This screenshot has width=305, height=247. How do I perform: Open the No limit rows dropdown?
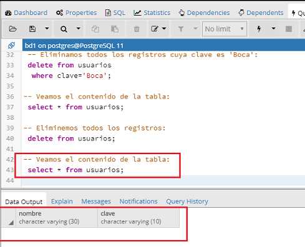pos(225,29)
